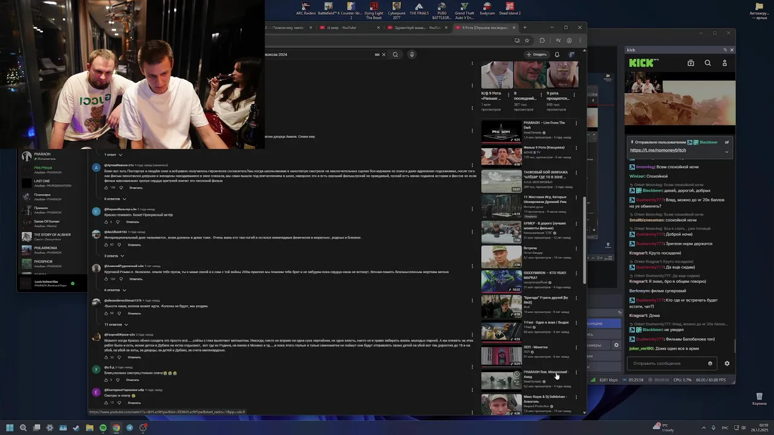Expand the 11 ответов replies

pyautogui.click(x=115, y=324)
